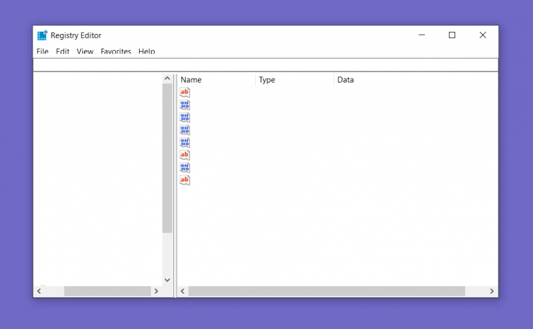533x329 pixels.
Task: Click the tree pane scroll down arrow
Action: coord(167,280)
